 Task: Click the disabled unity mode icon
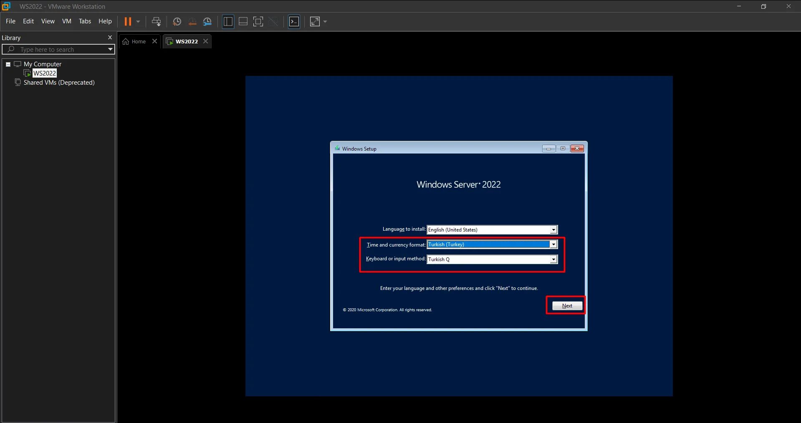click(x=273, y=22)
